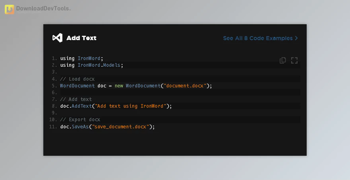The height and width of the screenshot is (180, 350).
Task: Click the doc.AddText code line
Action: click(116, 106)
